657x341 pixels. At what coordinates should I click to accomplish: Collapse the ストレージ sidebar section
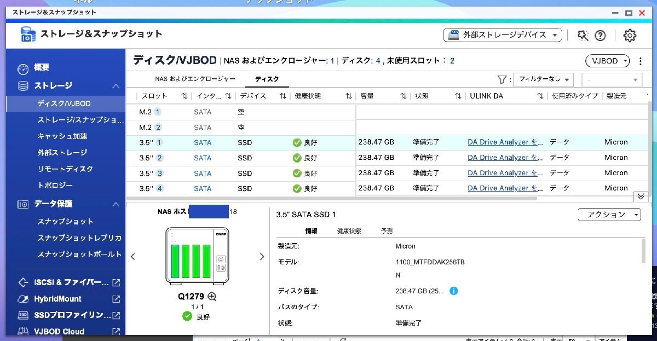click(x=116, y=86)
